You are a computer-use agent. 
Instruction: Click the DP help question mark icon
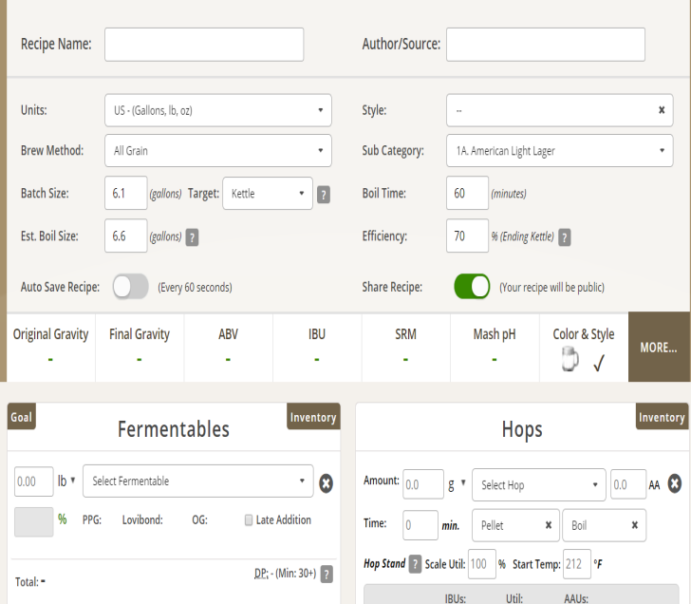coord(327,574)
